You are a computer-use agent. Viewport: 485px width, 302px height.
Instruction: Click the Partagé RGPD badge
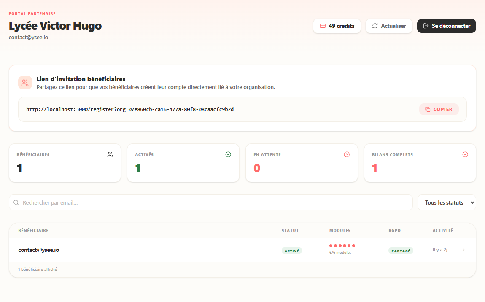[401, 251]
